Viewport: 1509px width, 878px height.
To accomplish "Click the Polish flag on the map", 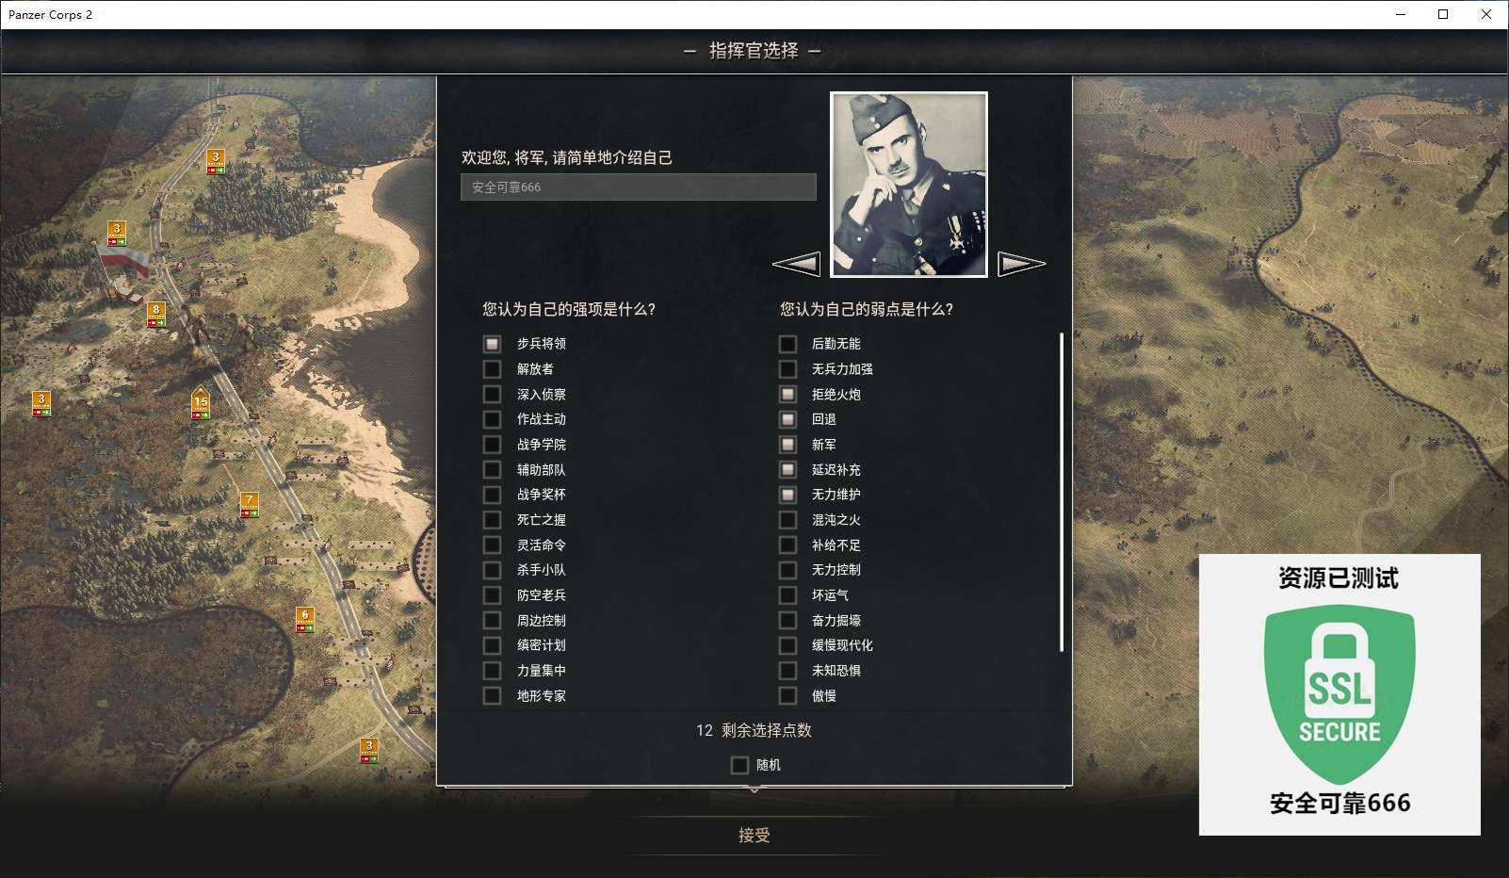I will coord(123,259).
